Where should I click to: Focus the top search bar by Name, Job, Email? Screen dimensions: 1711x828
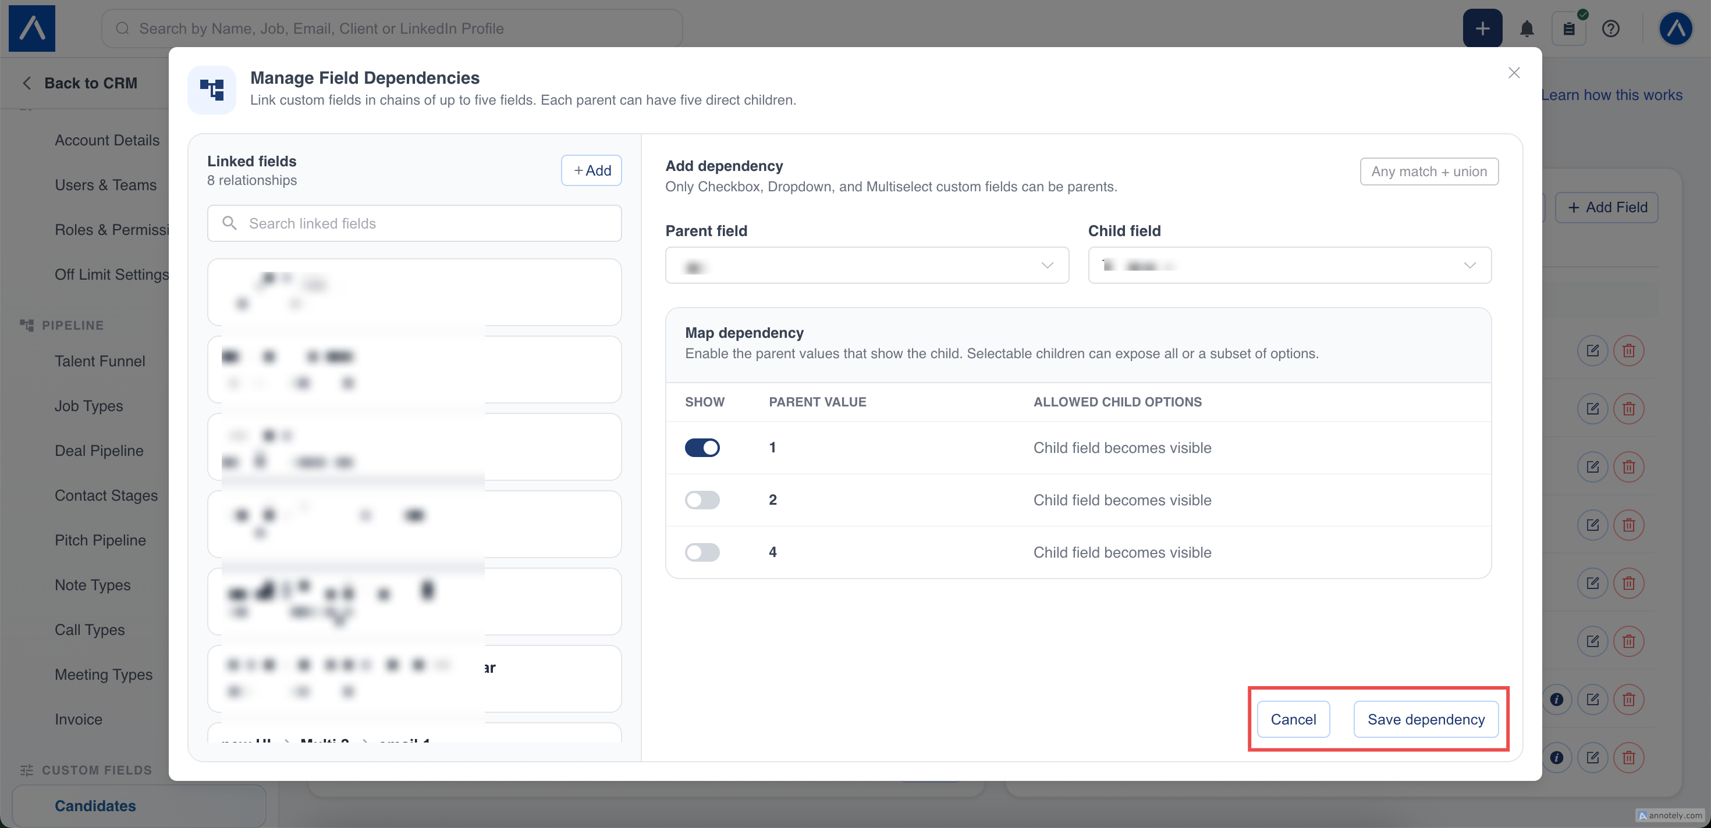392,28
